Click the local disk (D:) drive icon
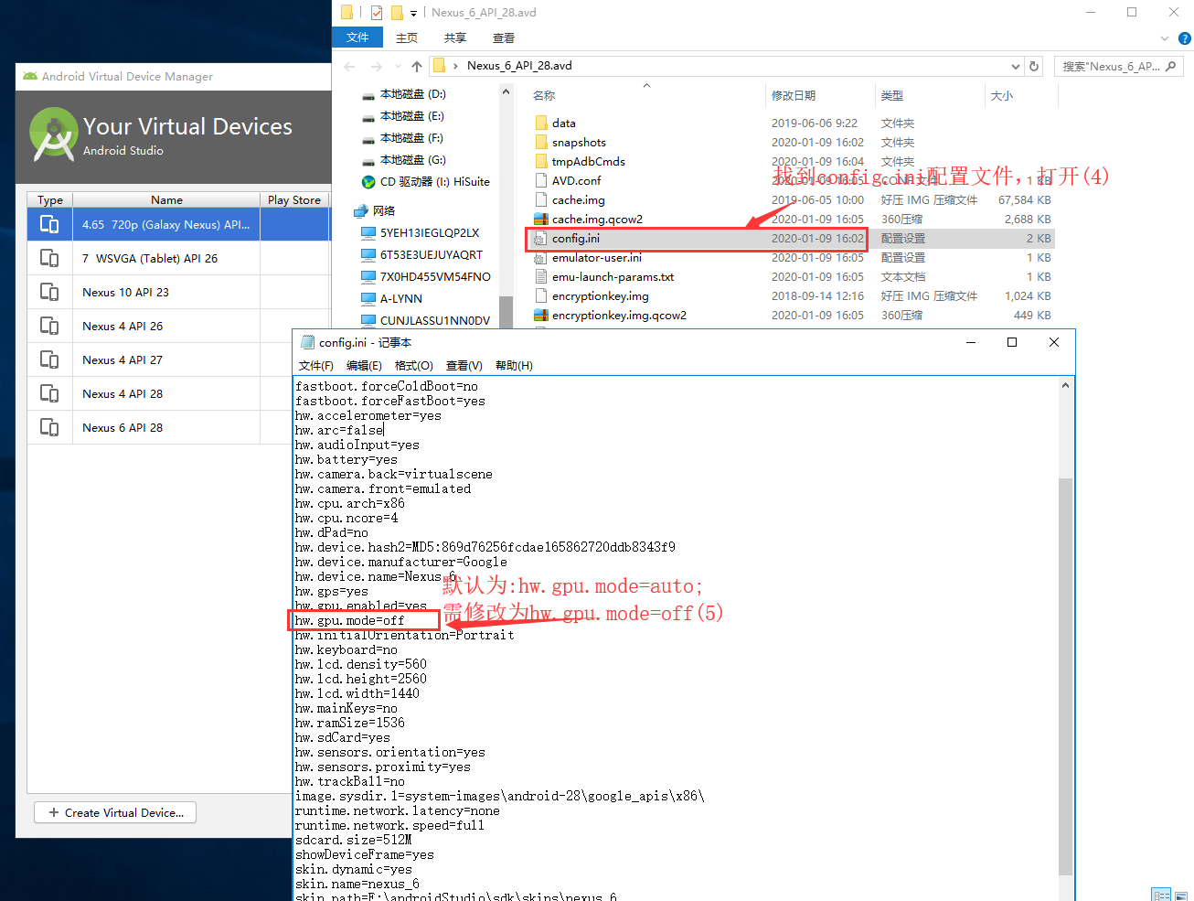This screenshot has height=901, width=1194. pos(368,94)
